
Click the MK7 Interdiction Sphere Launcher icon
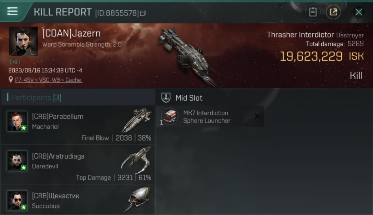pyautogui.click(x=169, y=116)
